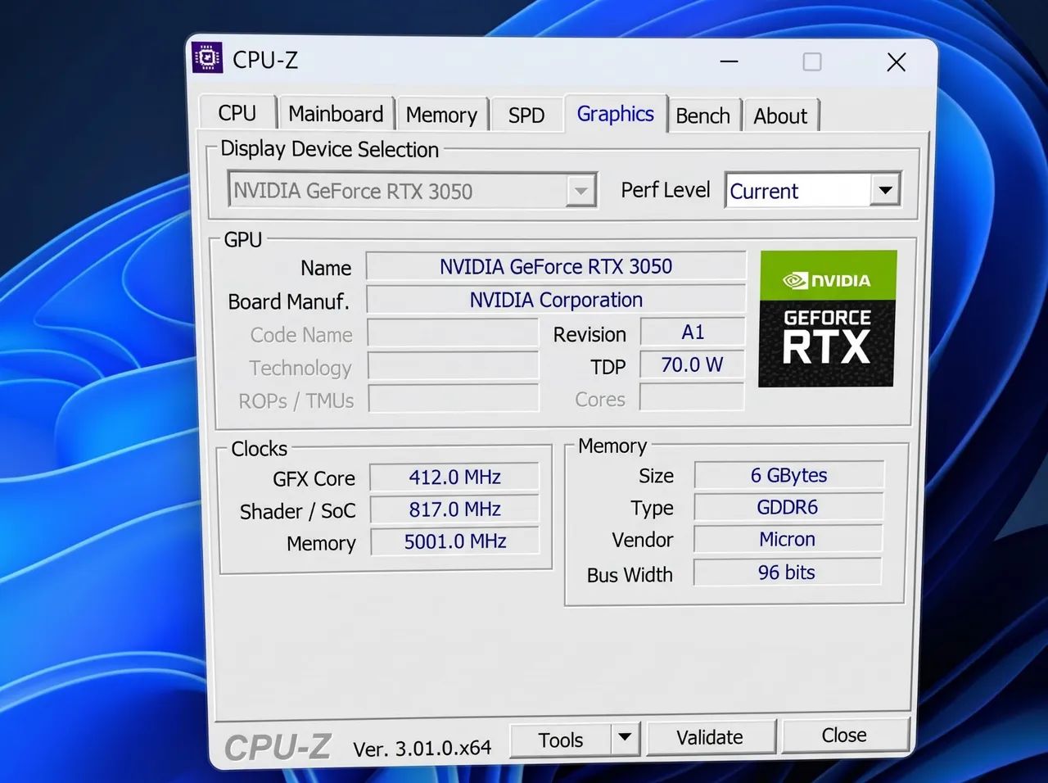1048x783 pixels.
Task: Click the Board Manuf. value NVIDIA Corporation
Action: pyautogui.click(x=556, y=300)
